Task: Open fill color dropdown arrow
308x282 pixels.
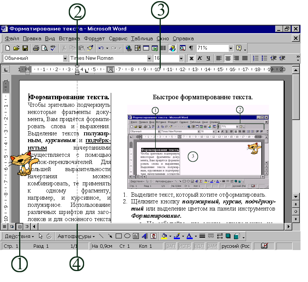Action: click(x=170, y=237)
